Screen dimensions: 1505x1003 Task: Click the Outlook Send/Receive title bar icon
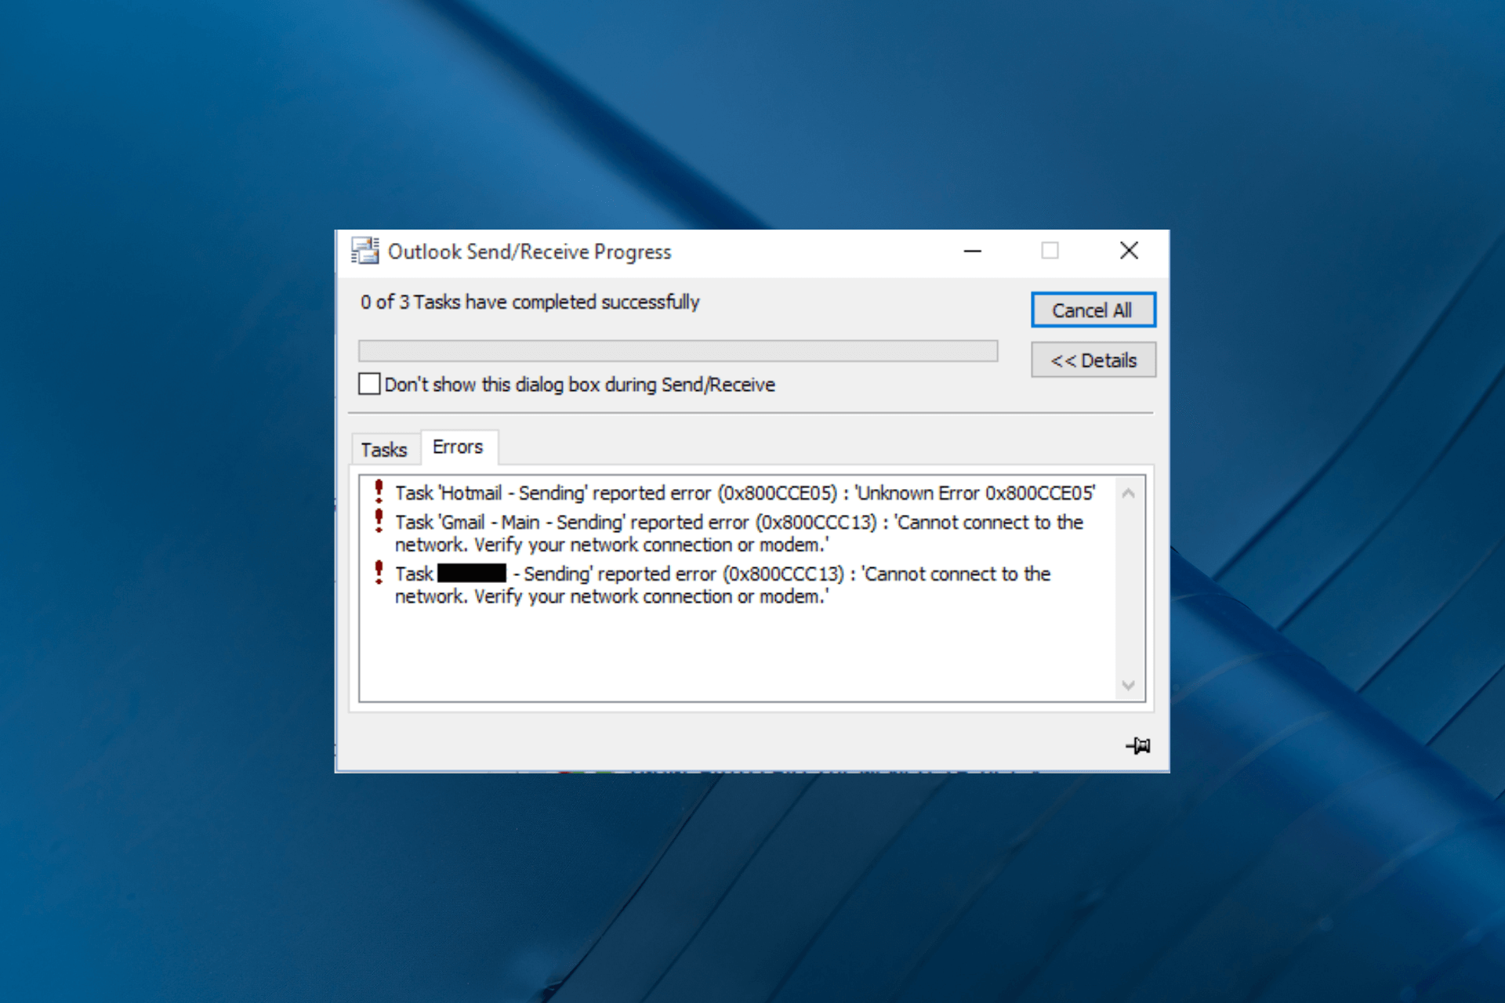(x=365, y=251)
